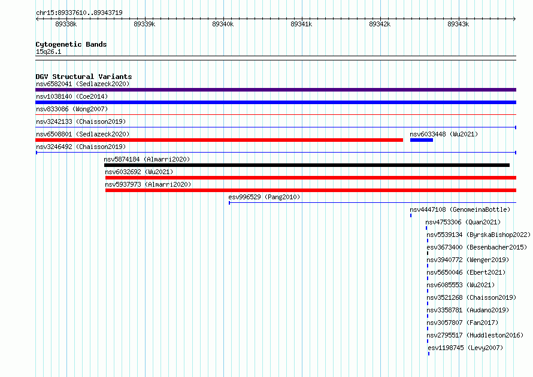Open nsv2795517 (Huddleston2016) variant
This screenshot has height=377, width=533.
pyautogui.click(x=475, y=335)
